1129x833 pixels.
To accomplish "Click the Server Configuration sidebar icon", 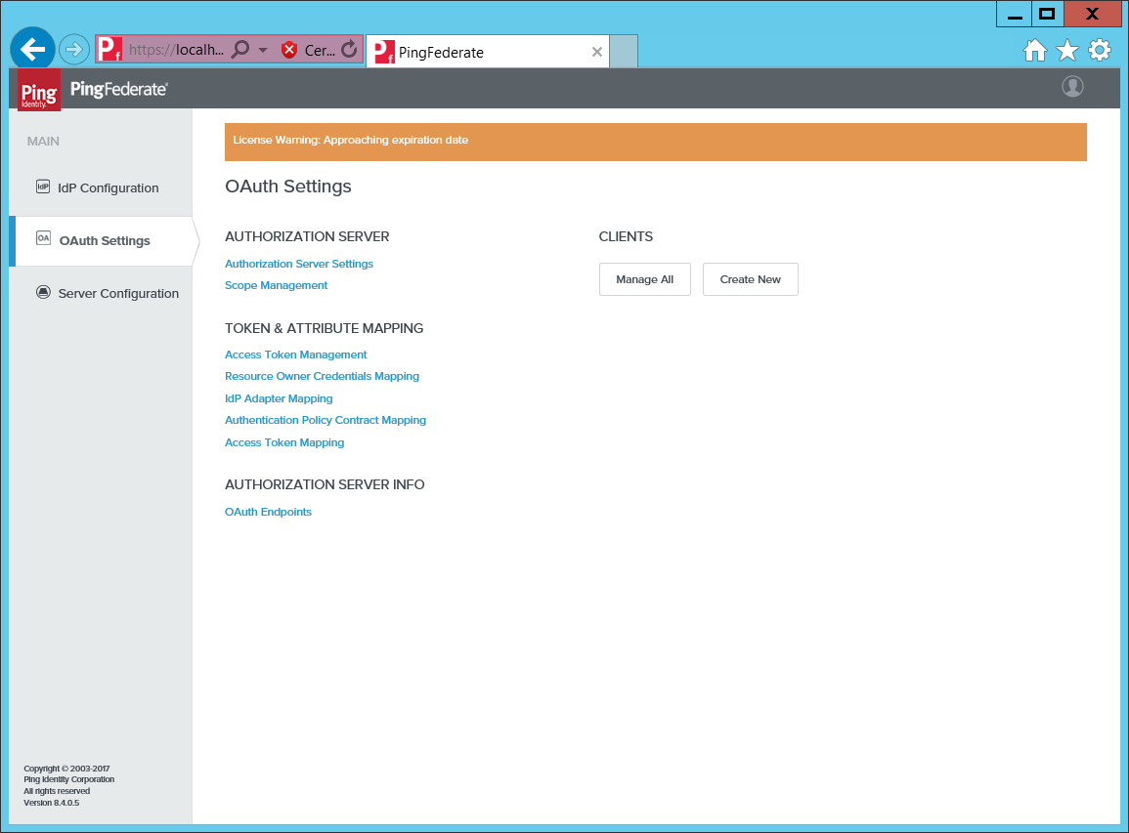I will 43,292.
